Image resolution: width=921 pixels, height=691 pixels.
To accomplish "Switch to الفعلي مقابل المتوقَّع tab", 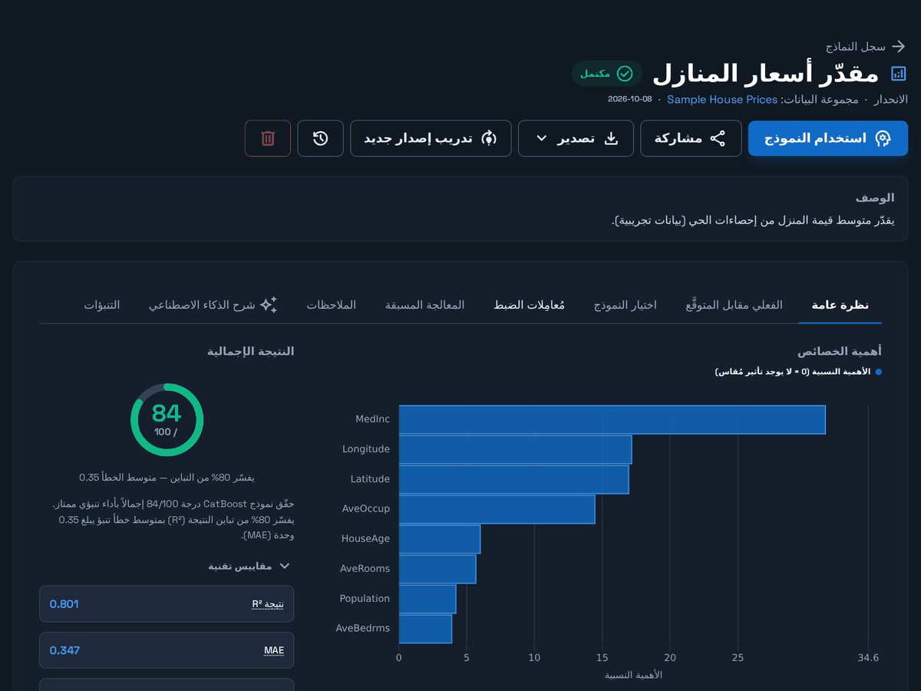I will (x=734, y=305).
